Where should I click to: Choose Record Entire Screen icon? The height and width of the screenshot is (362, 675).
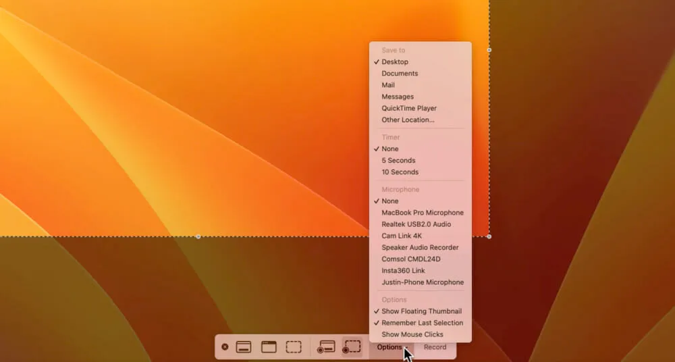tap(327, 347)
